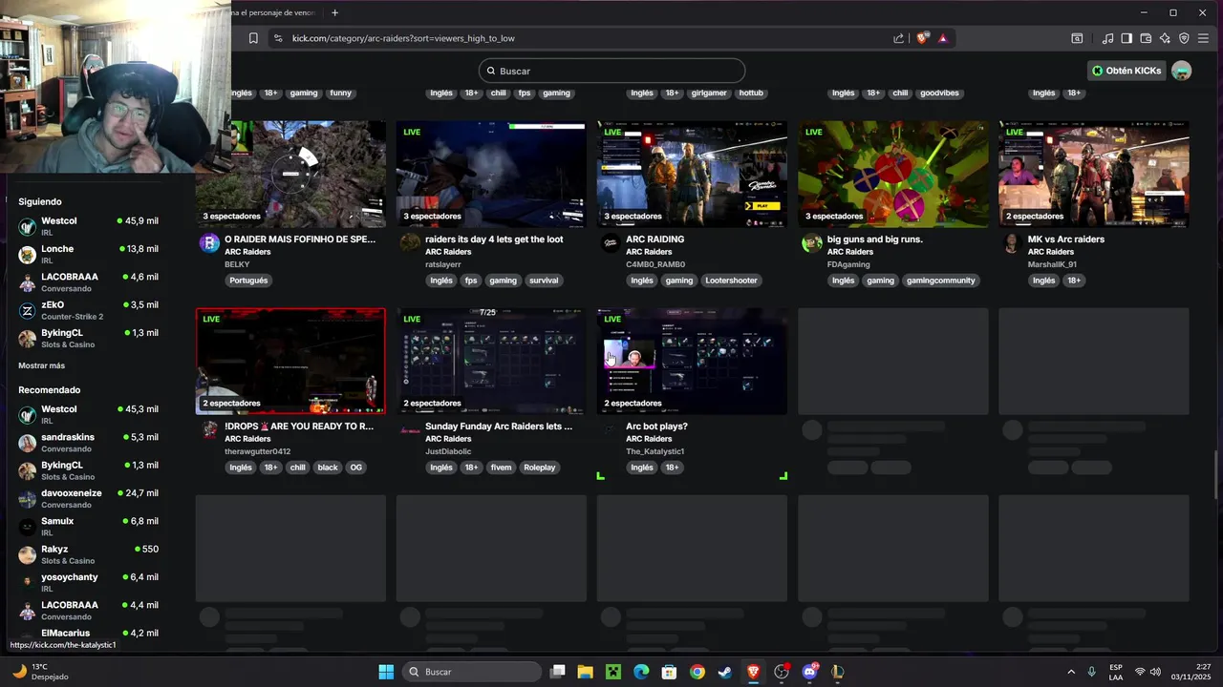
Task: Open Sunday Funday Arc Raiders thumbnail
Action: (x=491, y=361)
